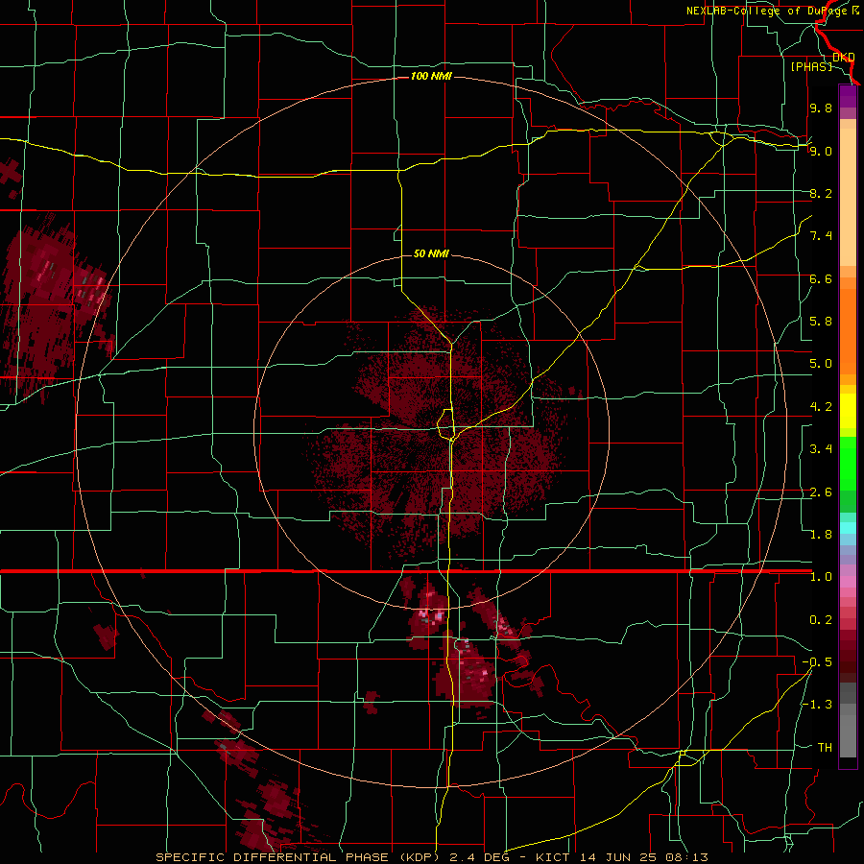Click the 50 NMI range ring label
This screenshot has height=864, width=864.
click(431, 253)
